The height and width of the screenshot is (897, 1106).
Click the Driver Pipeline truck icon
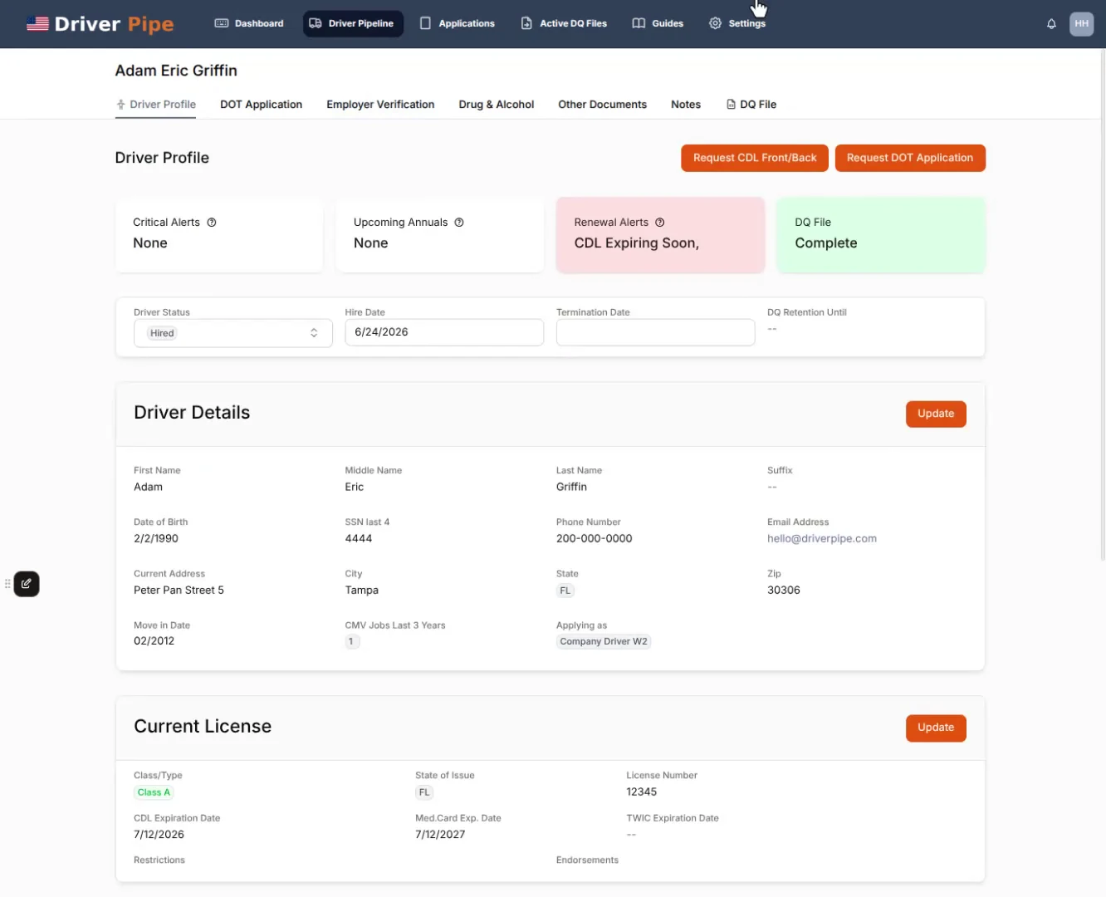316,23
